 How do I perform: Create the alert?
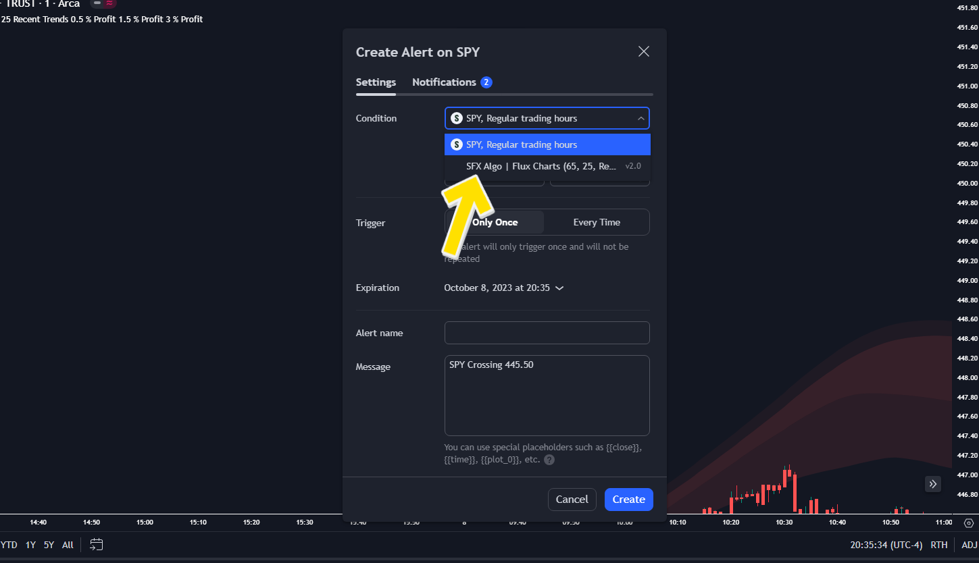pyautogui.click(x=629, y=500)
